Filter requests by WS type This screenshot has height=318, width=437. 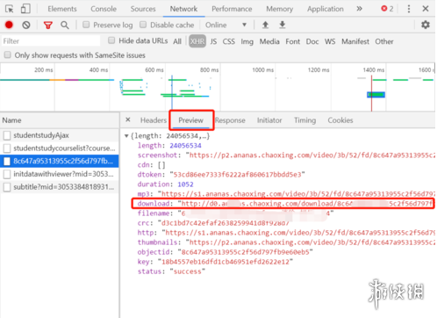point(330,41)
